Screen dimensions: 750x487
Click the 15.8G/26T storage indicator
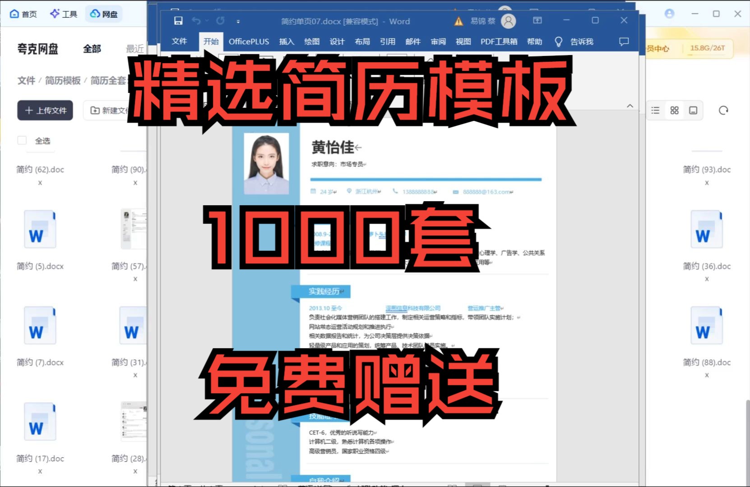707,48
